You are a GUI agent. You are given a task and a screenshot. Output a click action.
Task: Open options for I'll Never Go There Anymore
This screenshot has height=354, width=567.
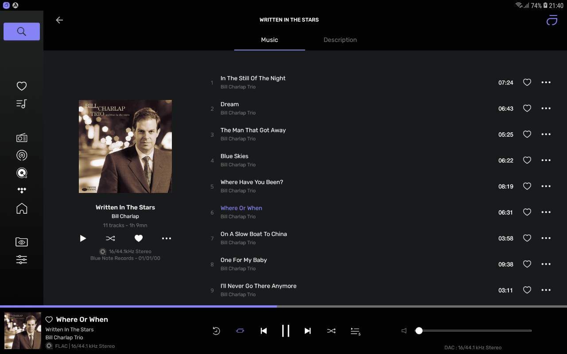[546, 290]
